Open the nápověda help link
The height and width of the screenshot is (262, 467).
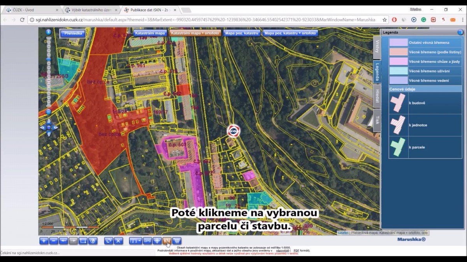[282, 251]
